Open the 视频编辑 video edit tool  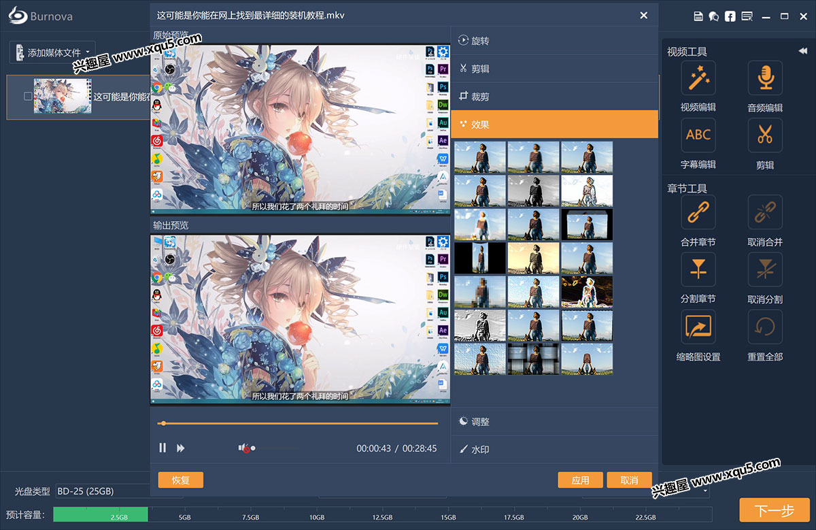698,78
